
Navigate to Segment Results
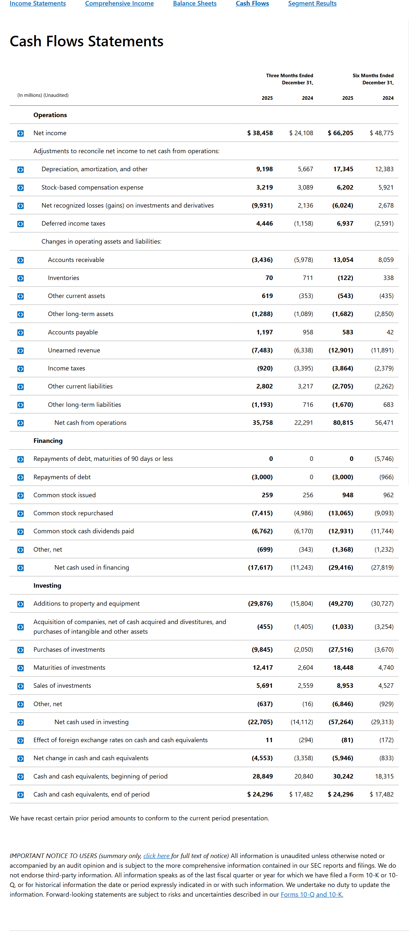click(x=312, y=4)
